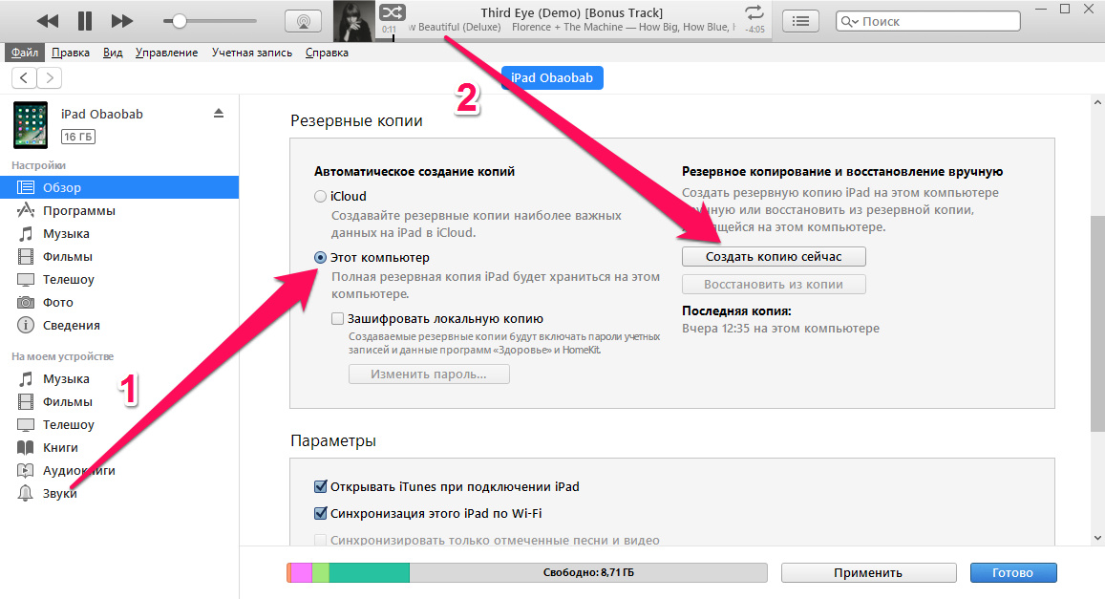Open the Управление menu

pos(166,53)
